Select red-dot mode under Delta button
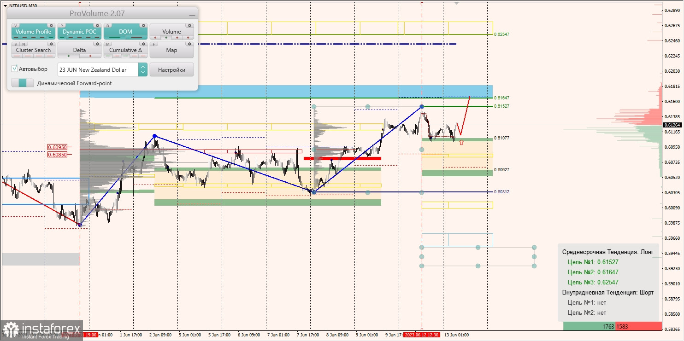Image resolution: width=684 pixels, height=341 pixels. [x=90, y=56]
